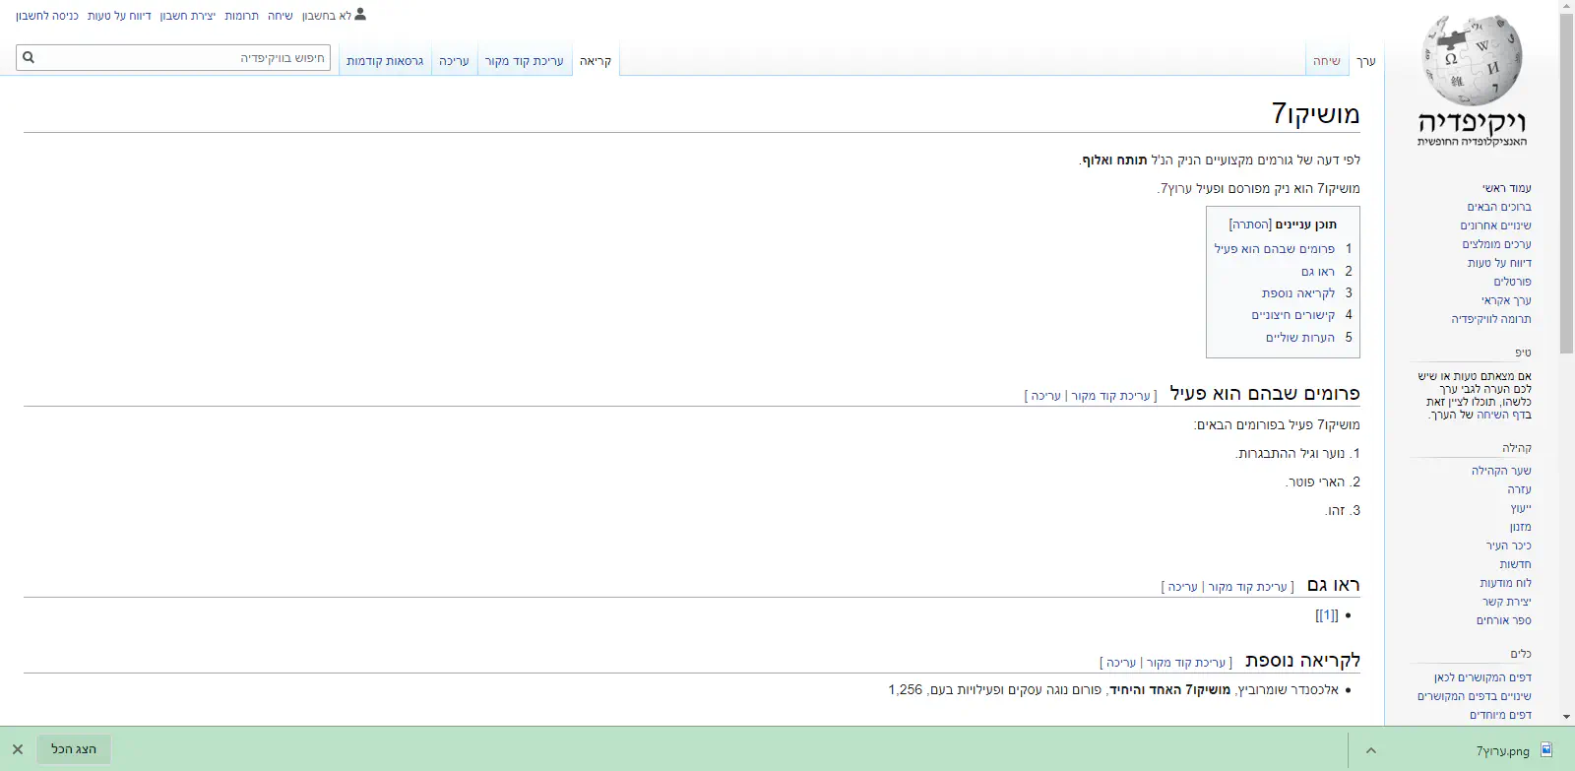1575x771 pixels.
Task: Click the [1] reference link
Action: point(1326,615)
